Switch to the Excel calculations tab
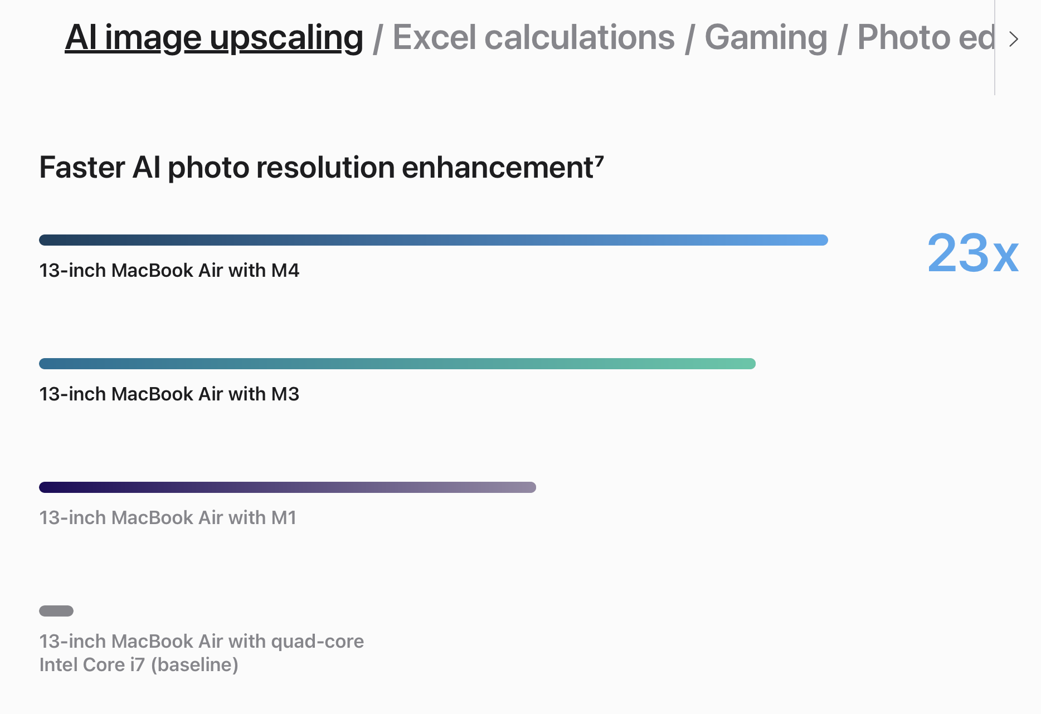Viewport: 1041px width, 714px height. point(533,37)
